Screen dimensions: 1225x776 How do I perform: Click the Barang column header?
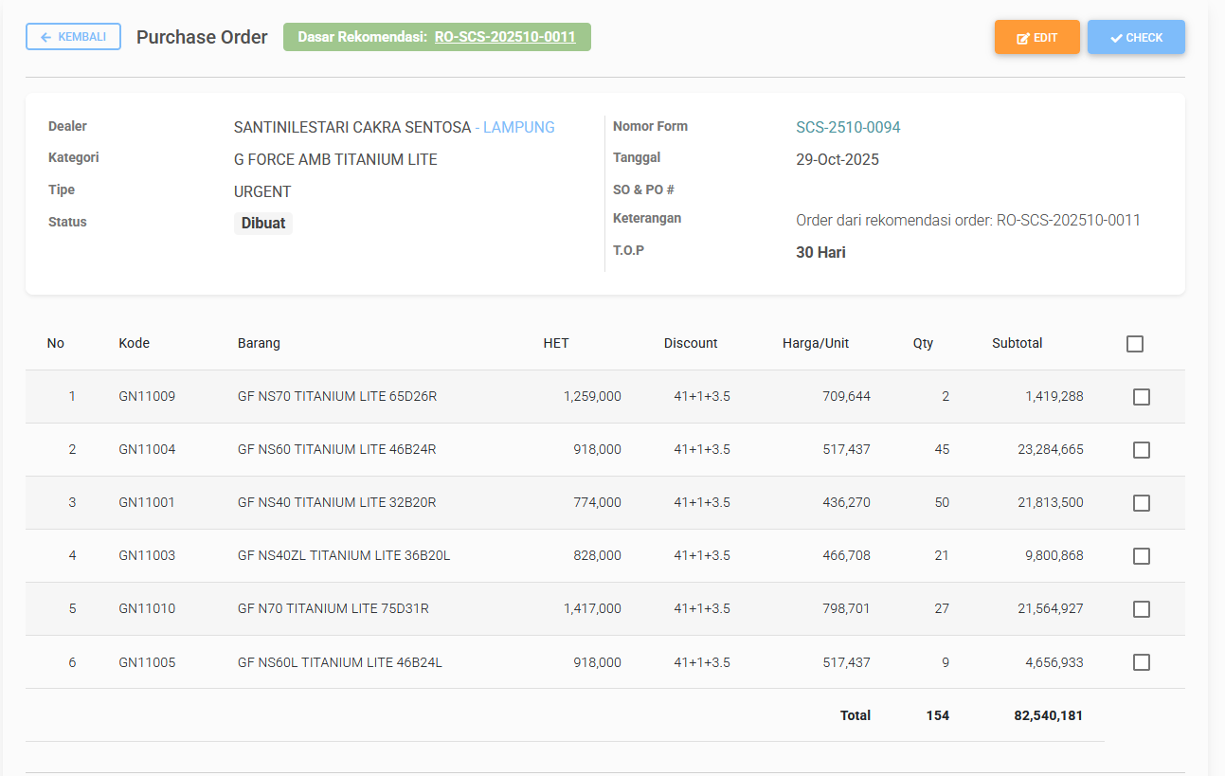[x=259, y=343]
